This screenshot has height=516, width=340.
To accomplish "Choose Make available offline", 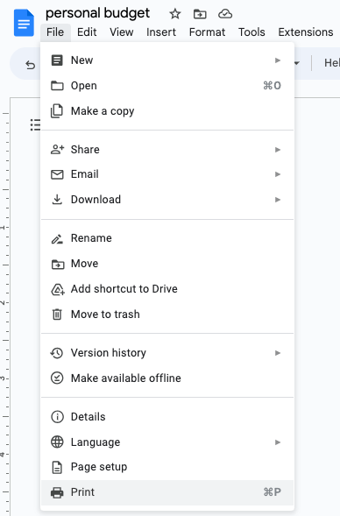I will [x=167, y=378].
